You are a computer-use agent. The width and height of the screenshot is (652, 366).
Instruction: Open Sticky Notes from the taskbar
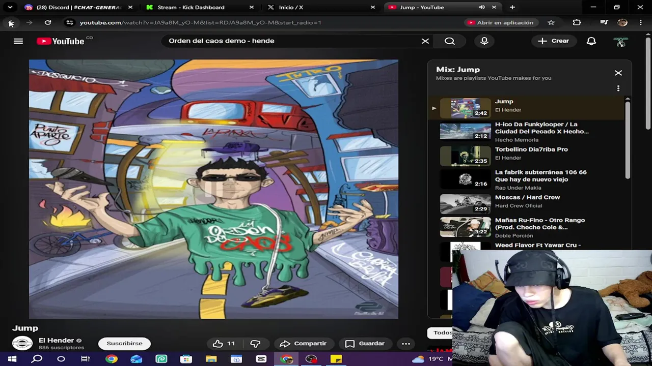coord(336,359)
